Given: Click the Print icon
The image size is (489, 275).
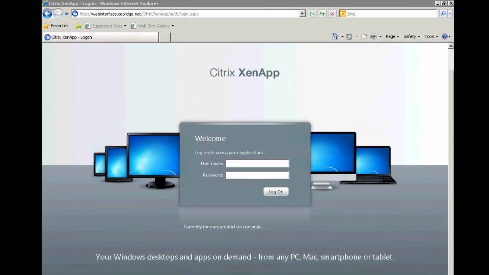Looking at the screenshot, I should tap(374, 37).
